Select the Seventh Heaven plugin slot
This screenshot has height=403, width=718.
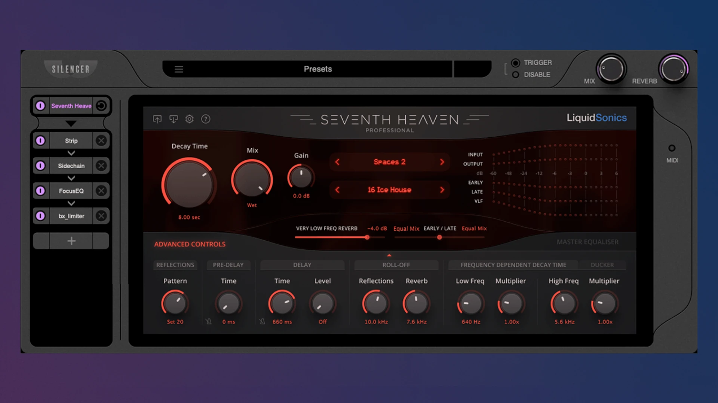click(71, 106)
